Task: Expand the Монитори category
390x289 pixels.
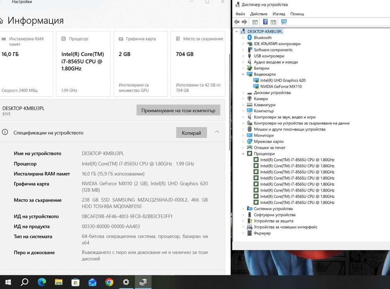Action: click(x=243, y=135)
